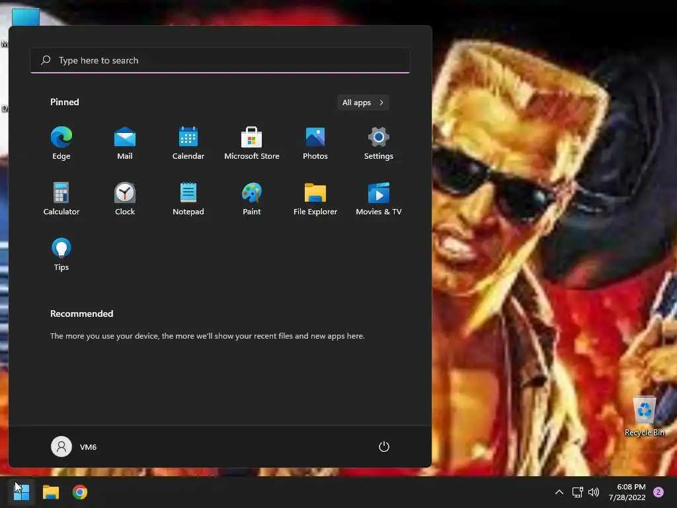Open the Edge browser from pinned apps

click(x=61, y=144)
